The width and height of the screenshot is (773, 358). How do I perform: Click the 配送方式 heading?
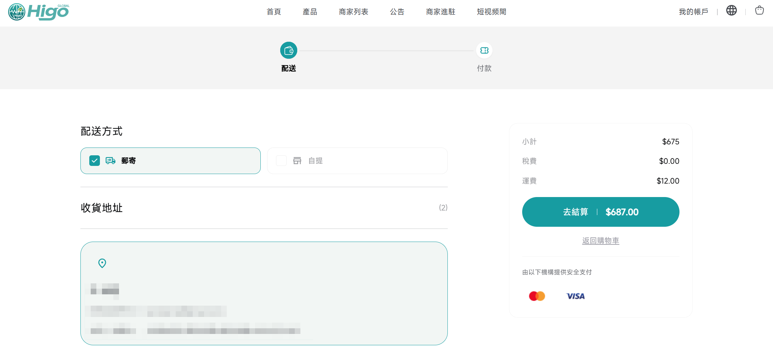[102, 131]
